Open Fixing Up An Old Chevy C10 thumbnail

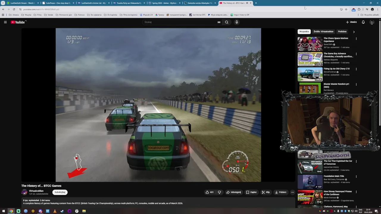310,74
